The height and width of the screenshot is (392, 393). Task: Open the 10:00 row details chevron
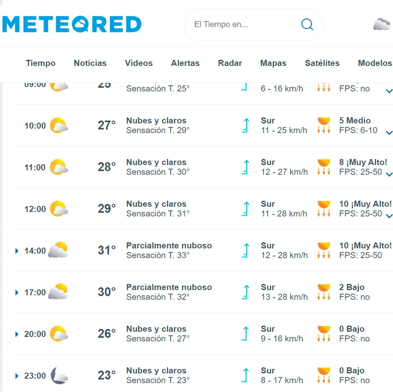[x=389, y=133]
